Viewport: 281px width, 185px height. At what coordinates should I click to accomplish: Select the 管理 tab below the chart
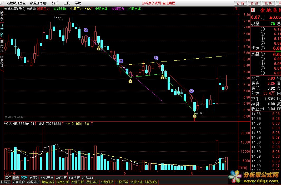(x=24, y=177)
